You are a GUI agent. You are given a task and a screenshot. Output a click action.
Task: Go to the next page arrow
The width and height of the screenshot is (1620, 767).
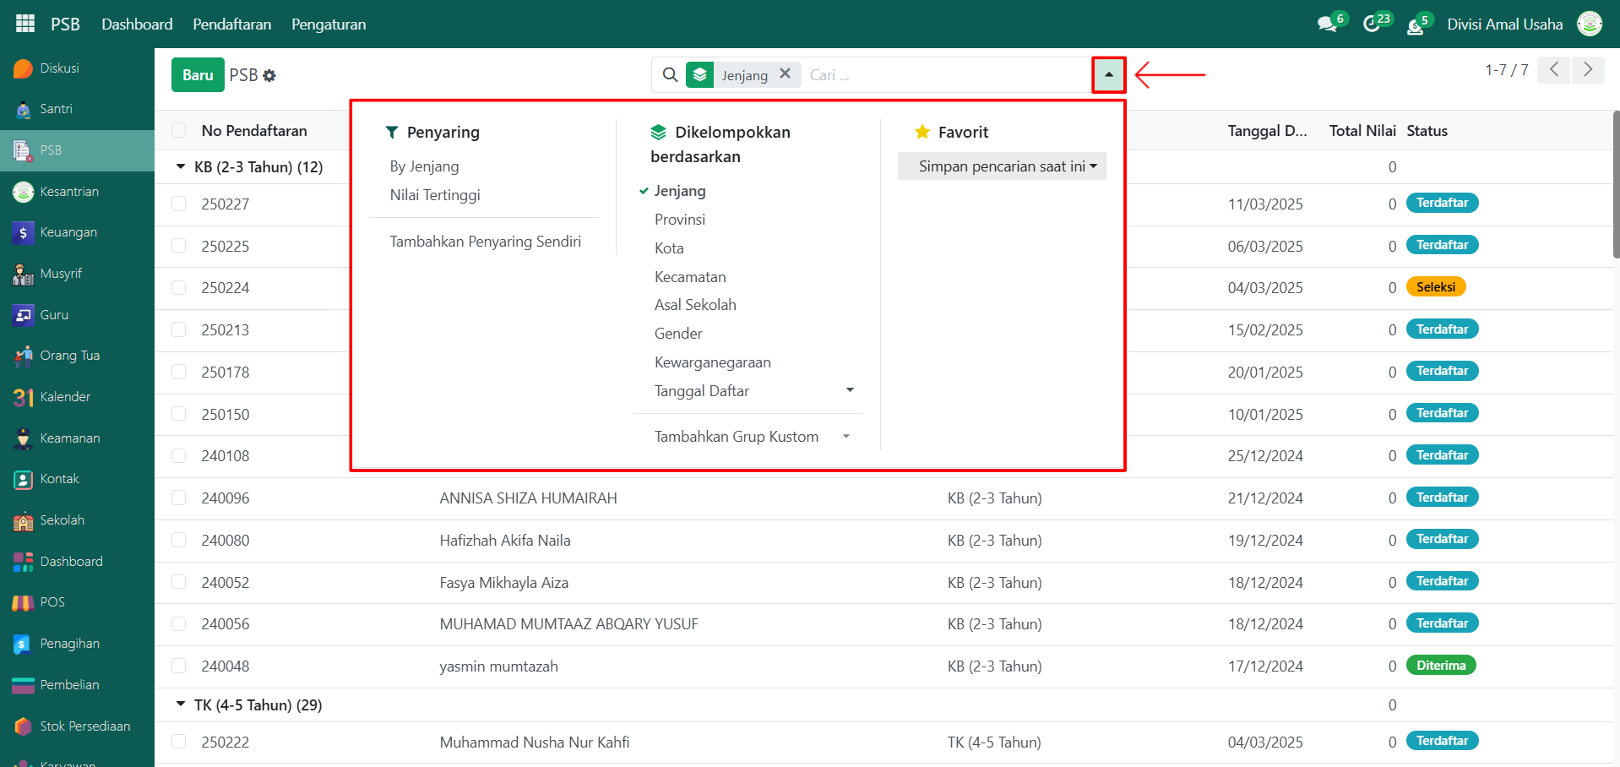(1588, 69)
